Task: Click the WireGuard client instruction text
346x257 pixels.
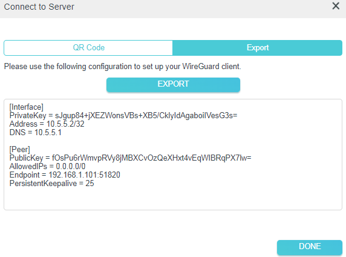Action: pyautogui.click(x=122, y=66)
